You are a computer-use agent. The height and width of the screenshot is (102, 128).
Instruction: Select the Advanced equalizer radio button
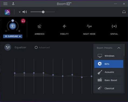[36, 47]
